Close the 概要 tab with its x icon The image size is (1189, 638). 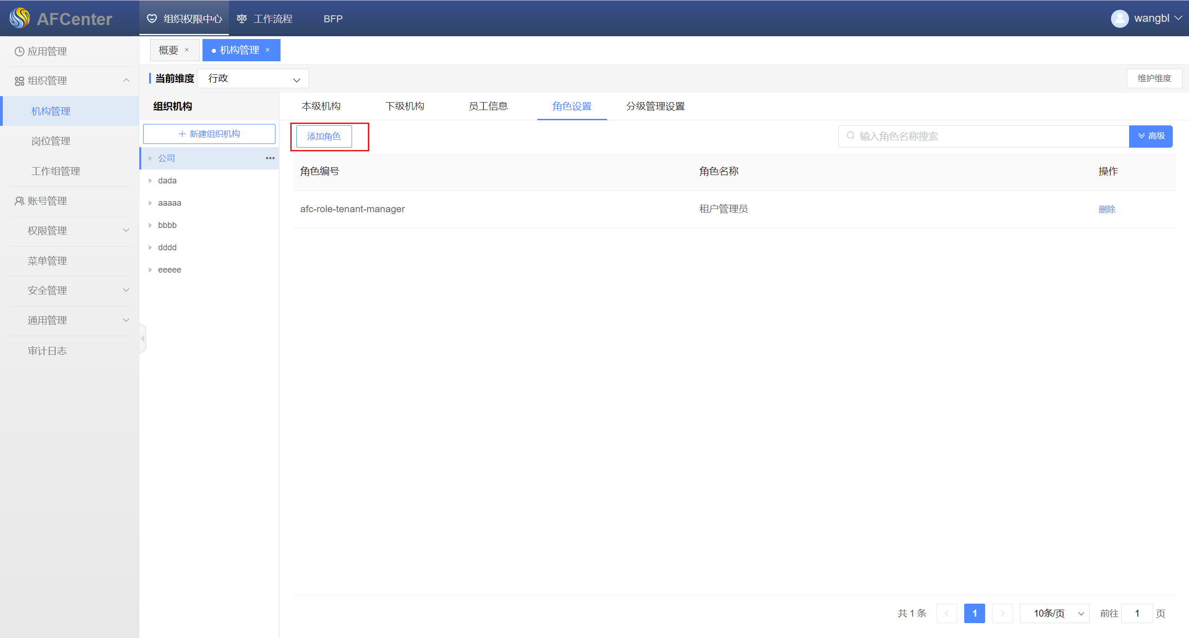tap(187, 50)
